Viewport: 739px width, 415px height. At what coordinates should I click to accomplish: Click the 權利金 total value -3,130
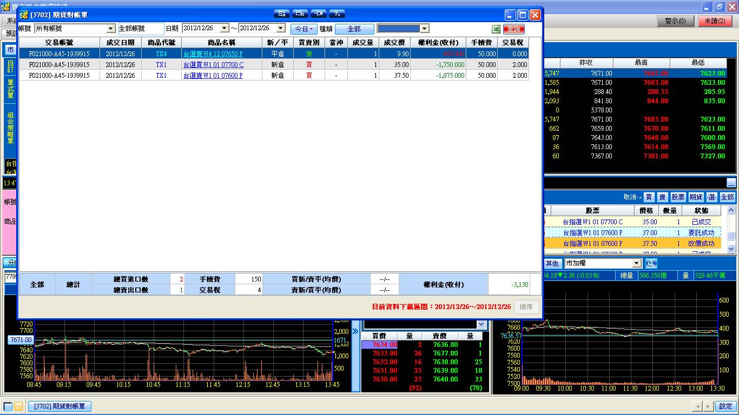509,284
